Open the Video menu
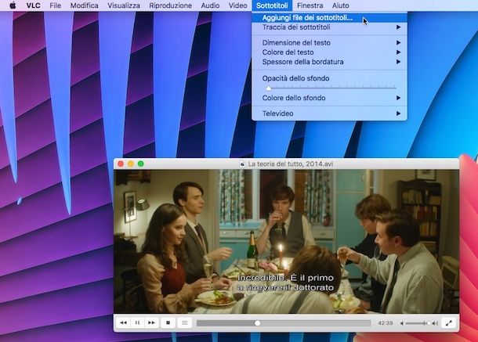 coord(237,5)
